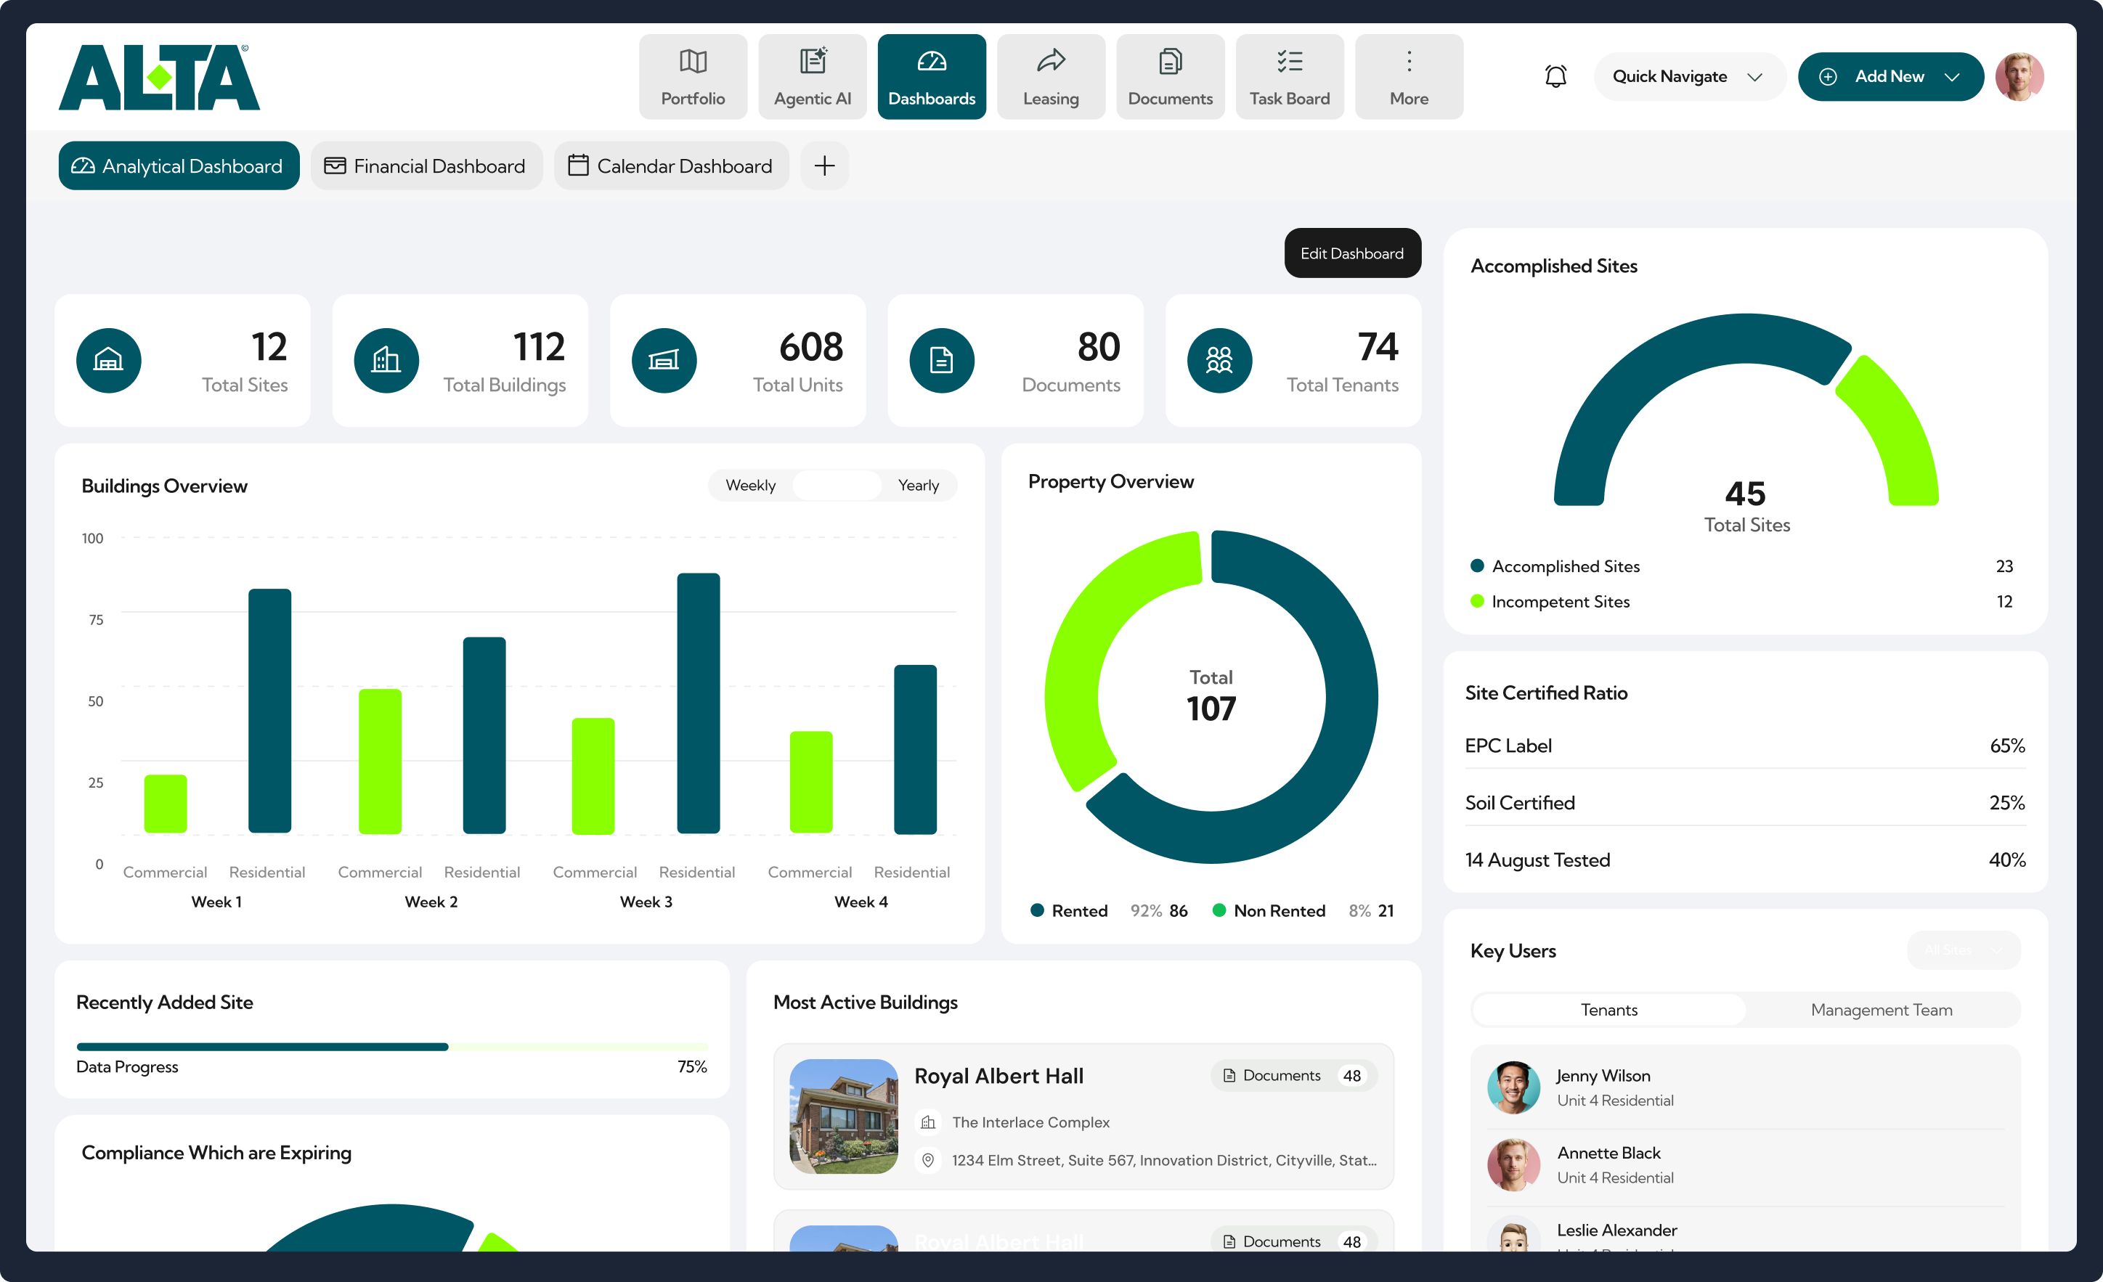Open the Calendar Dashboard tab
The image size is (2103, 1282).
(670, 166)
